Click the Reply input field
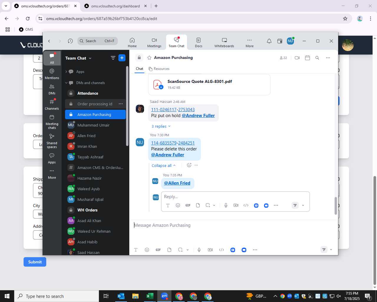This screenshot has width=377, height=302. 235,197
